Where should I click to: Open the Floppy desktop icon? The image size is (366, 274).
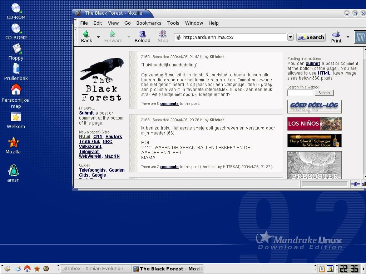(16, 52)
